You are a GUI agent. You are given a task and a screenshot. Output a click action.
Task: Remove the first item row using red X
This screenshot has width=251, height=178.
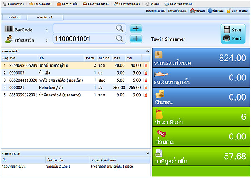point(146,65)
